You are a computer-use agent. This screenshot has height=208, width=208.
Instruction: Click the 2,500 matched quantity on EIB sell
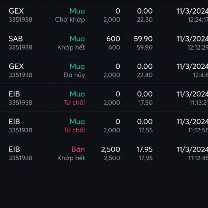pyautogui.click(x=111, y=149)
